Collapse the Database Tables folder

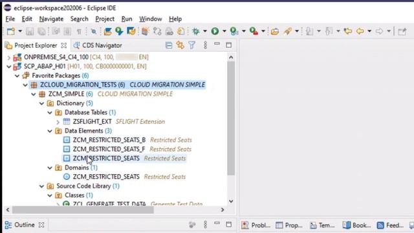click(x=50, y=113)
